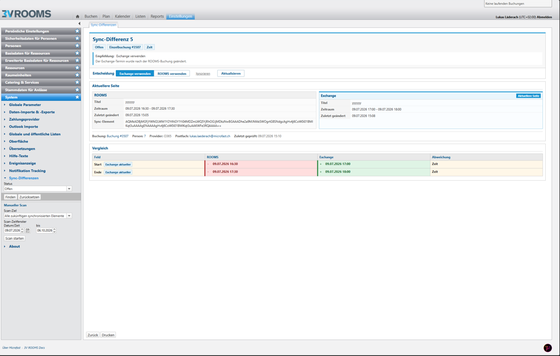Open the Kalender menu
Image resolution: width=560 pixels, height=356 pixels.
pos(122,16)
